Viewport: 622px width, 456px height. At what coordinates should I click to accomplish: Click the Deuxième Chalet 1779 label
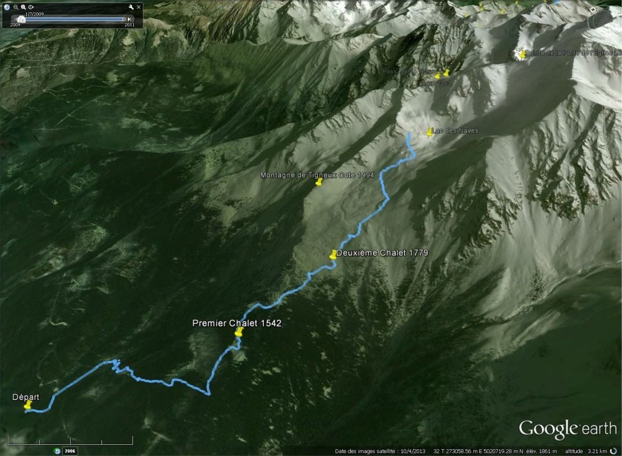coord(383,253)
